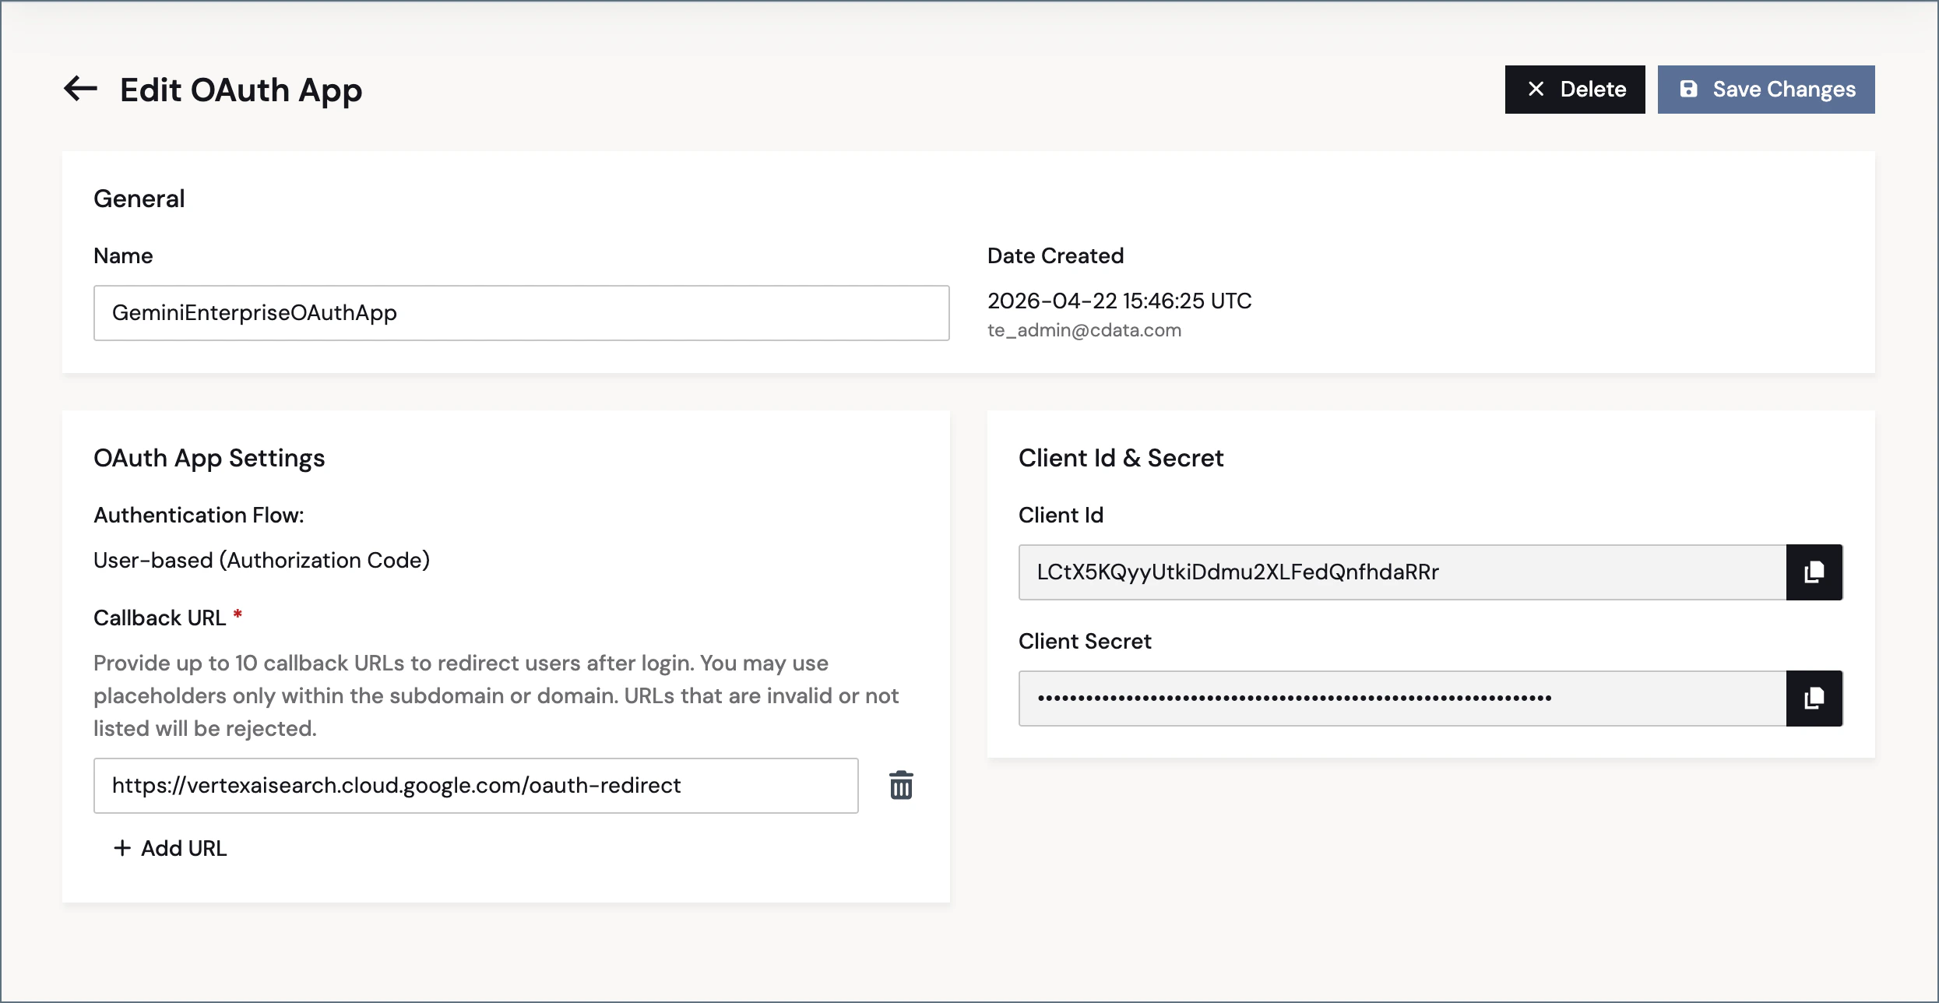Viewport: 1939px width, 1003px height.
Task: Focus the Name field containing GeminiEnterpriseOAuthApp
Action: click(x=520, y=313)
